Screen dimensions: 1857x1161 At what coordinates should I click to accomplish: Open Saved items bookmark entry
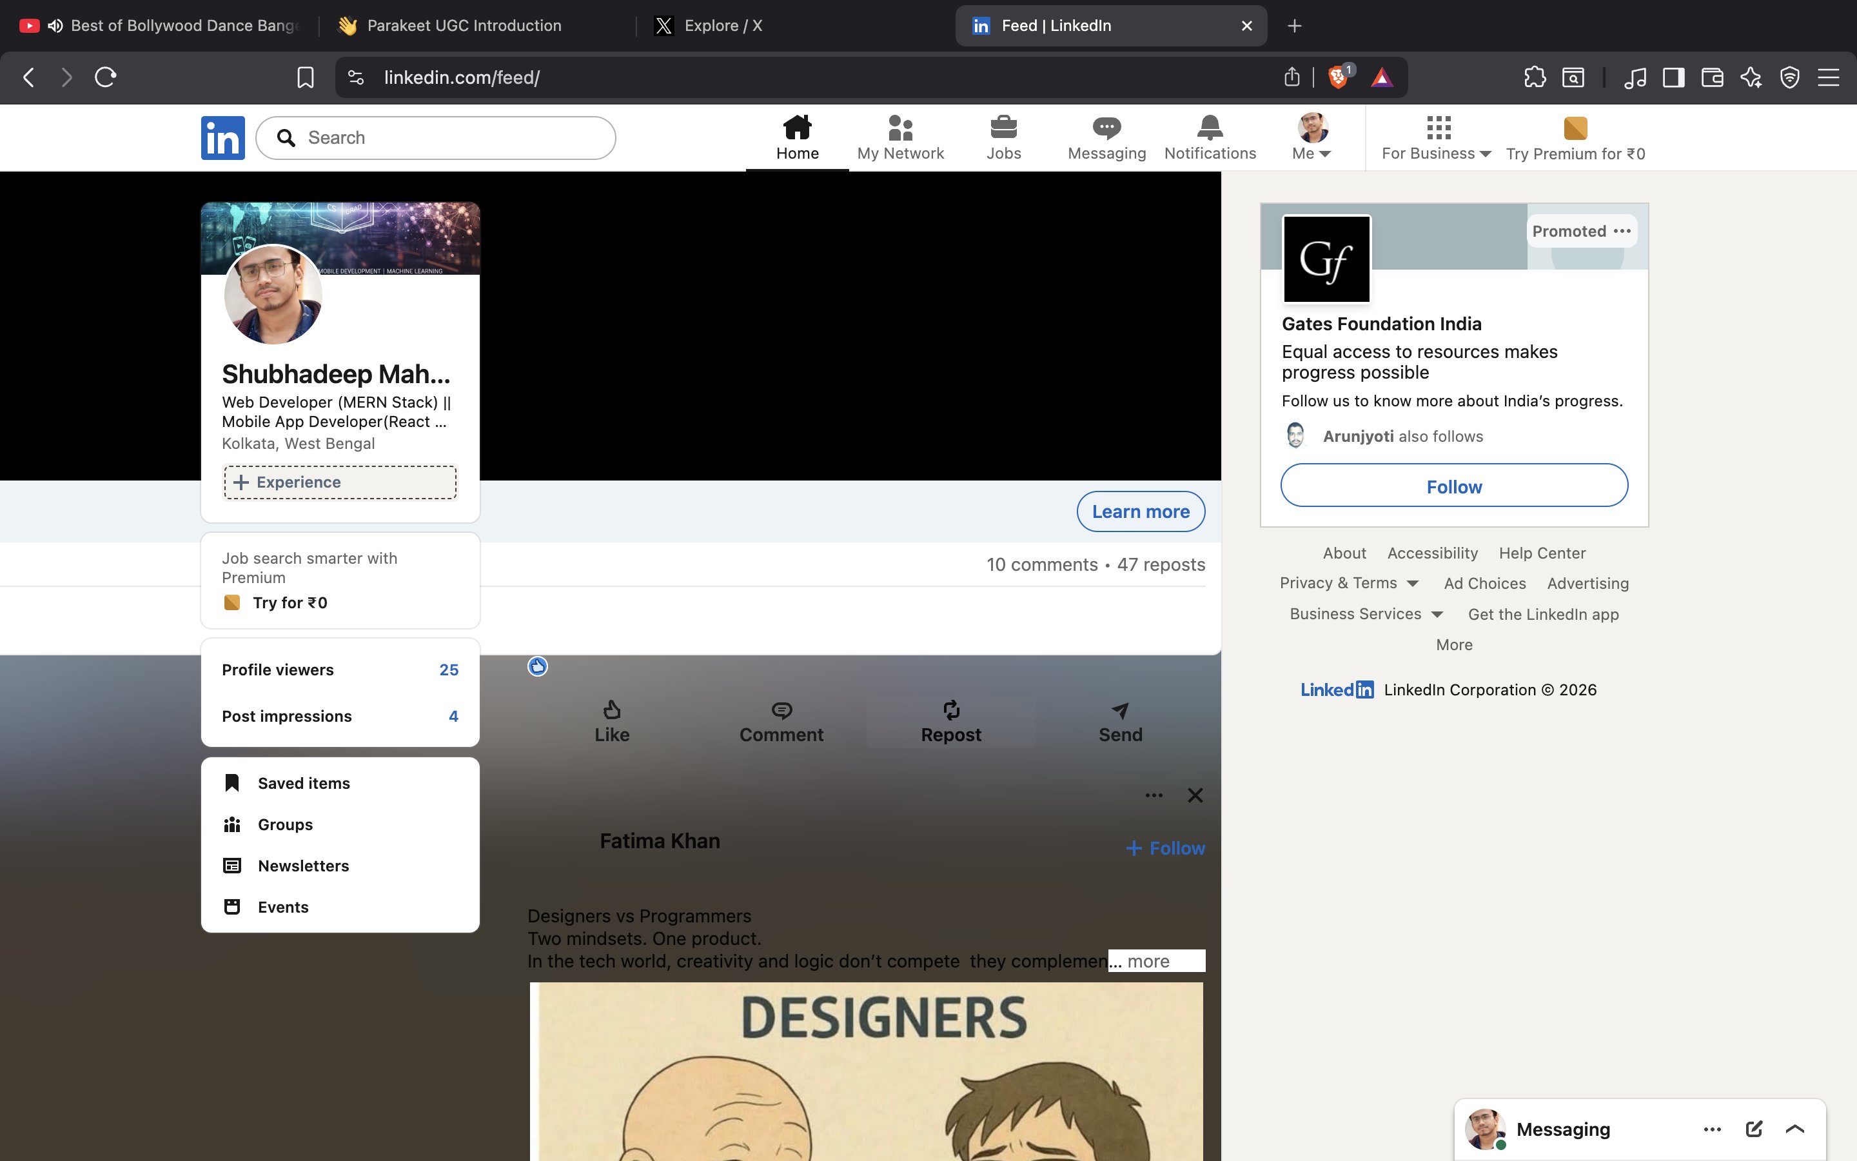(303, 783)
